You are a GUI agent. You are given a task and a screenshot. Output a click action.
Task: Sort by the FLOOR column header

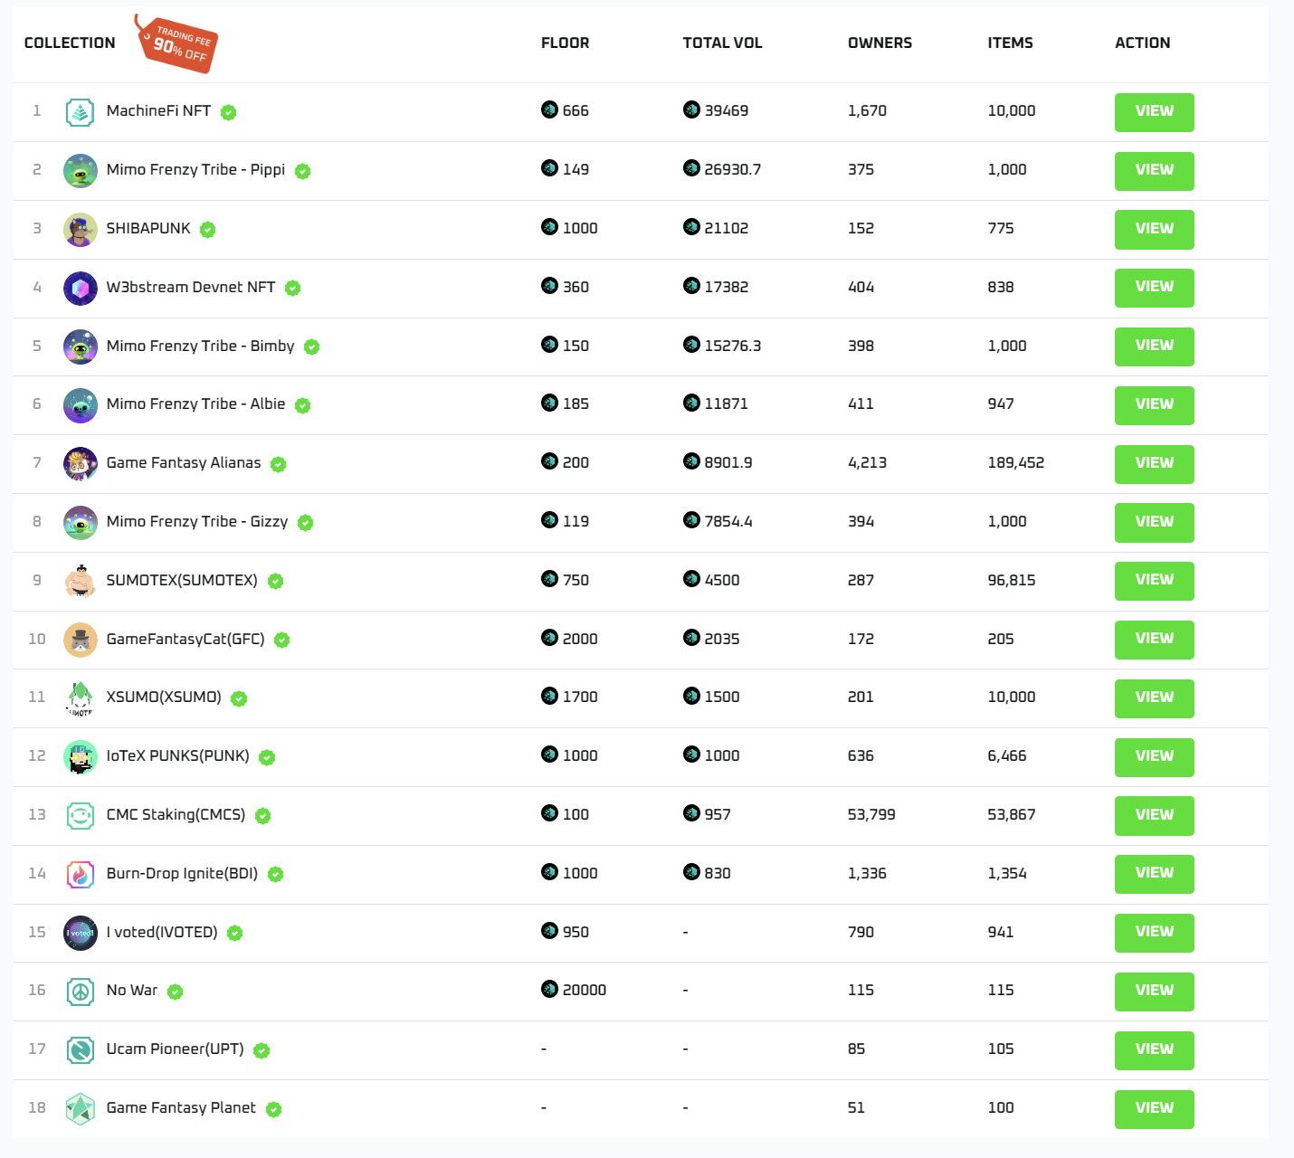565,43
